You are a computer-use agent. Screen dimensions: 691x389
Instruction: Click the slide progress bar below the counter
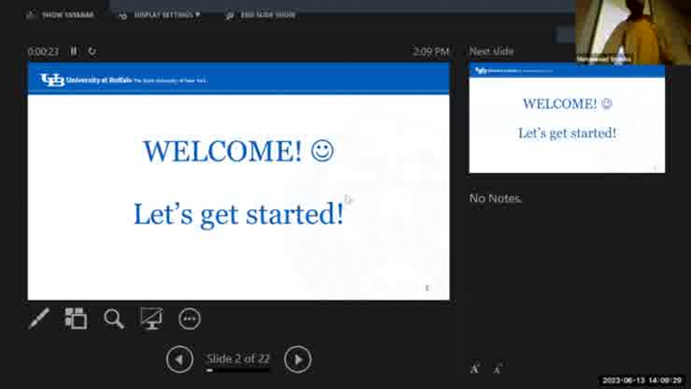pos(238,371)
